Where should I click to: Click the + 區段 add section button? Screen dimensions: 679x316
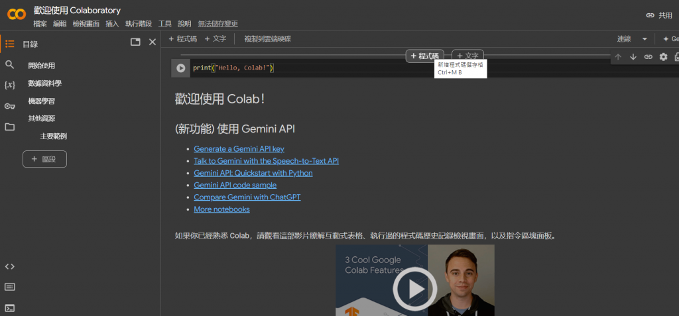coord(44,159)
